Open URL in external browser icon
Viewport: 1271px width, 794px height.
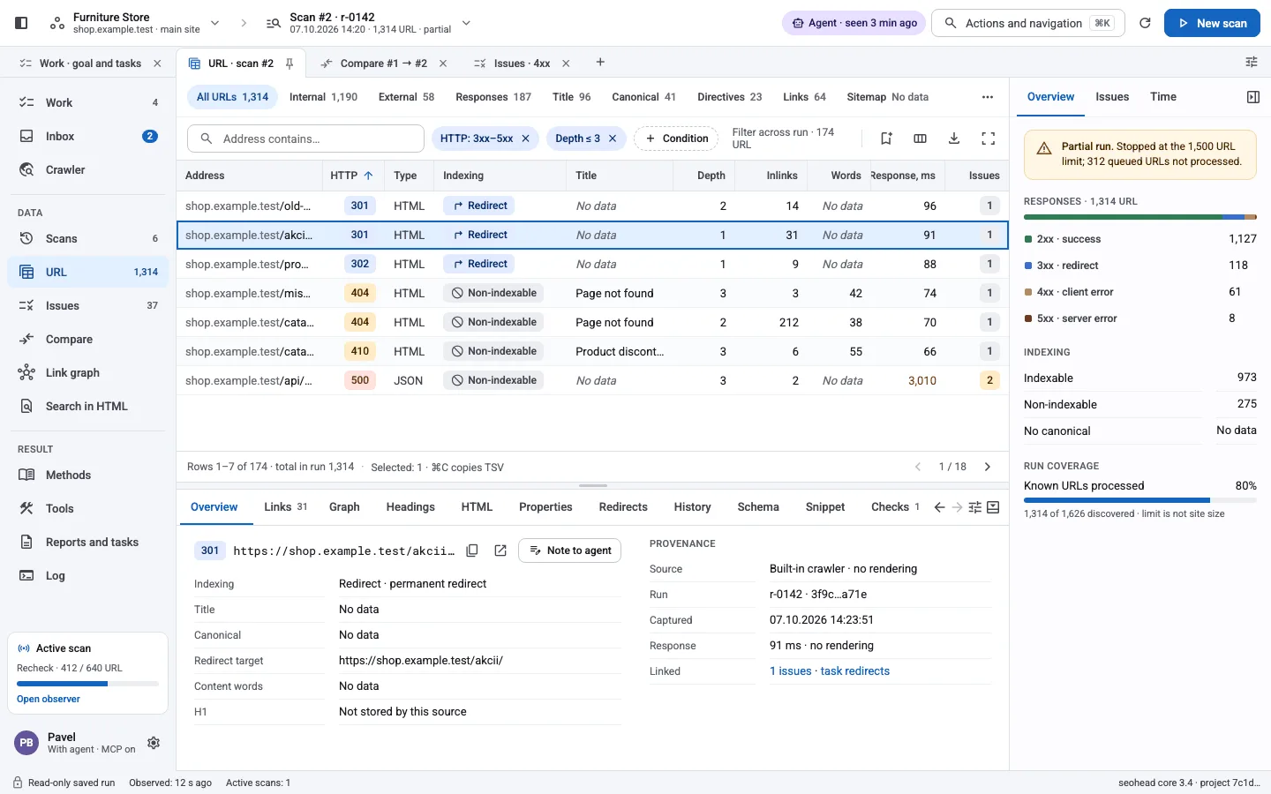point(500,551)
